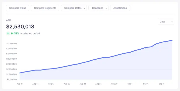Click the 14.32% growth figure
Image resolution: width=180 pixels, height=91 pixels.
click(x=15, y=33)
